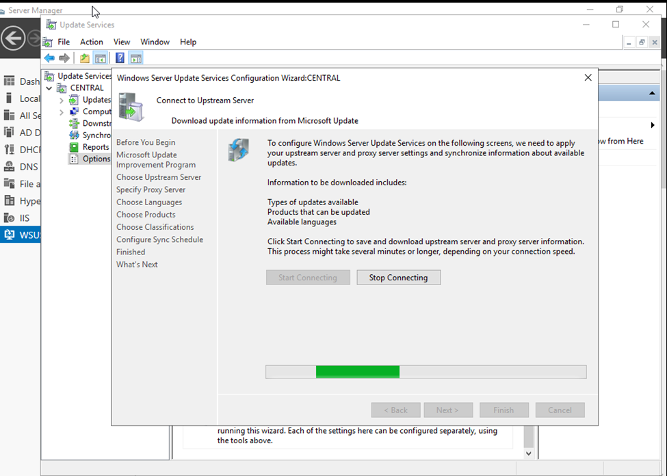Close the WSUS Configuration Wizard dialog
This screenshot has width=667, height=476.
(588, 78)
